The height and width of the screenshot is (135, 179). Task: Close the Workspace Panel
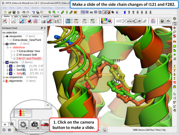point(45,28)
